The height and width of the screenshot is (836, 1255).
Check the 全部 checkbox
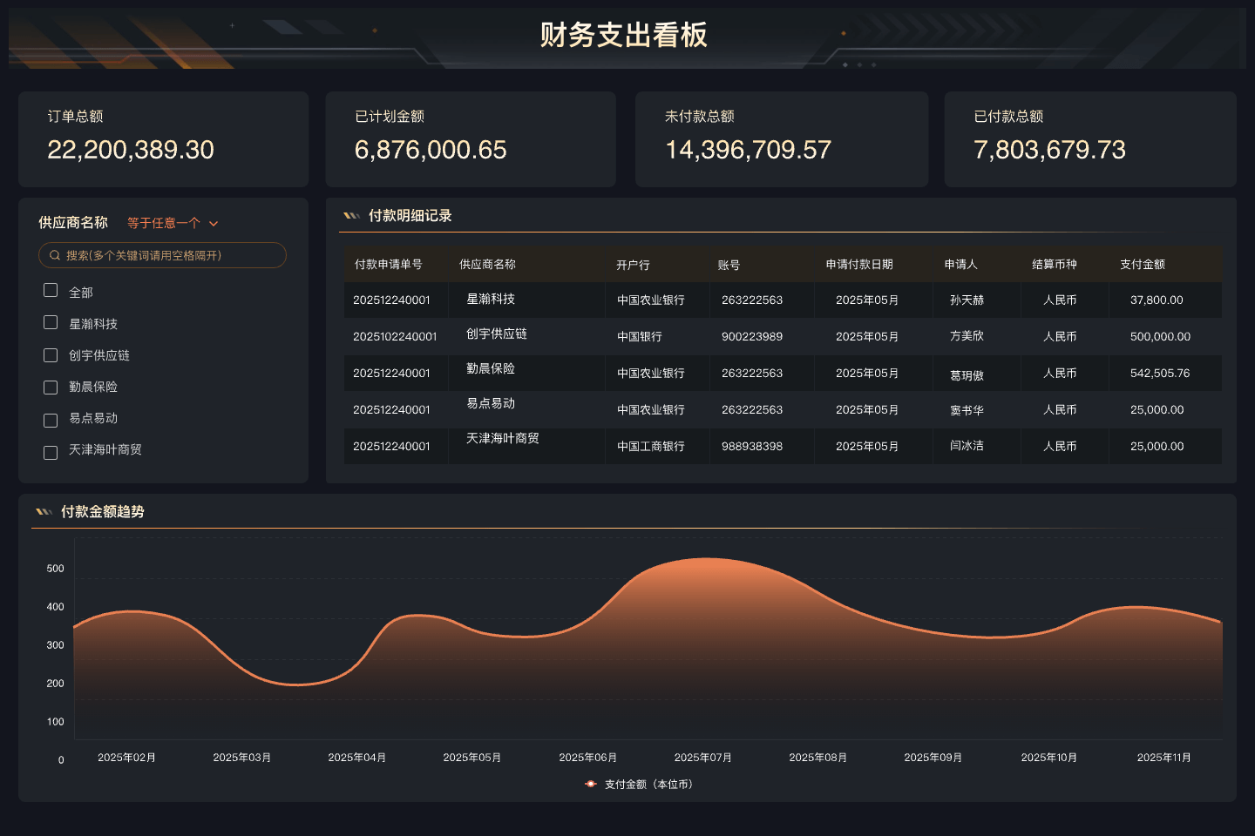(x=51, y=290)
